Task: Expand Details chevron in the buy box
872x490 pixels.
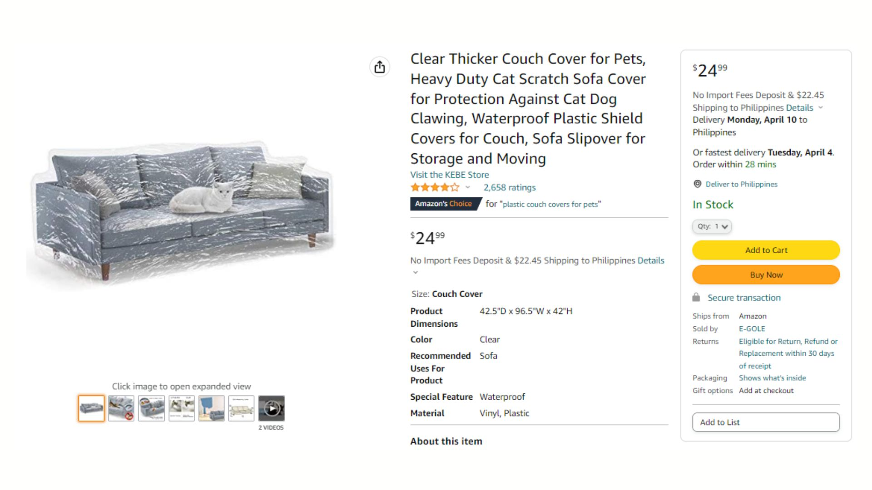Action: (x=821, y=108)
